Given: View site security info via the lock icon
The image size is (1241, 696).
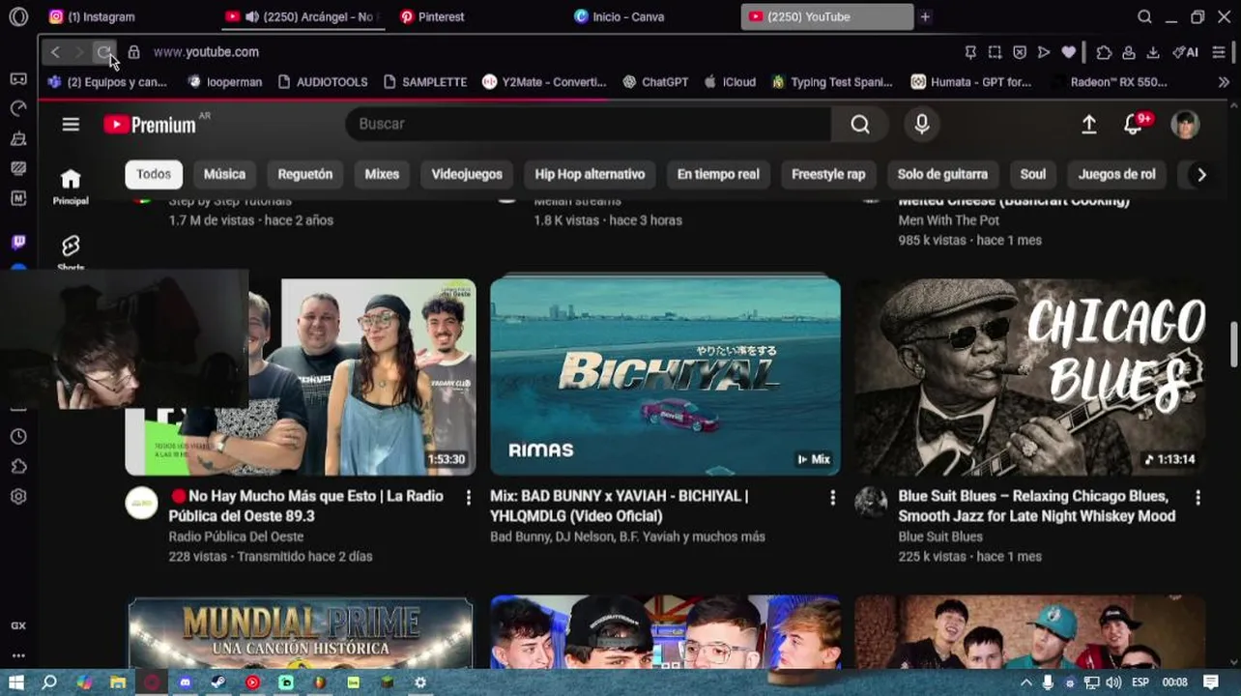Looking at the screenshot, I should coord(134,52).
